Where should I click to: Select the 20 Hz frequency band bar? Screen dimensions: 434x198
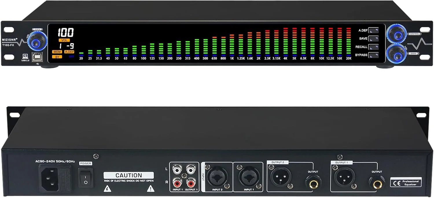pyautogui.click(x=81, y=54)
